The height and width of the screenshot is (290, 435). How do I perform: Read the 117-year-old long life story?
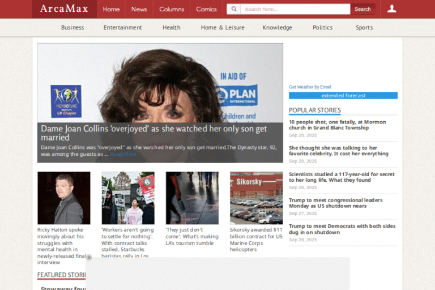[x=342, y=177]
